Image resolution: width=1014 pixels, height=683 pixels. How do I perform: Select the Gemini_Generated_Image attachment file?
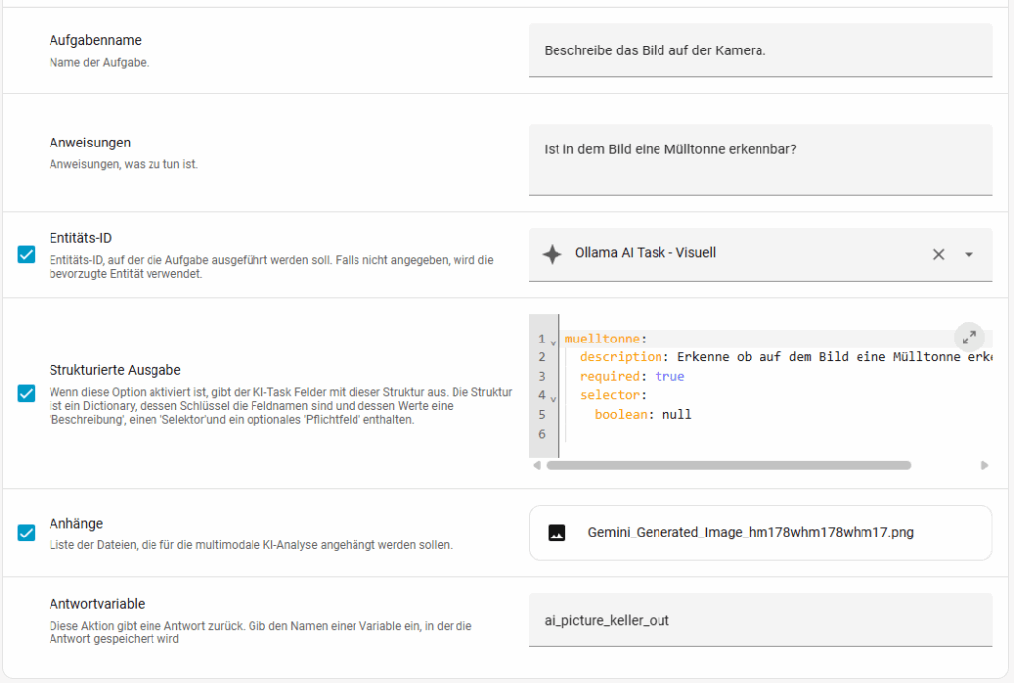(x=750, y=533)
